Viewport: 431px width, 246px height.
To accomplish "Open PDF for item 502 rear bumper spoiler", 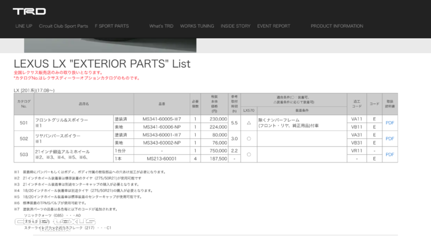I will point(389,139).
